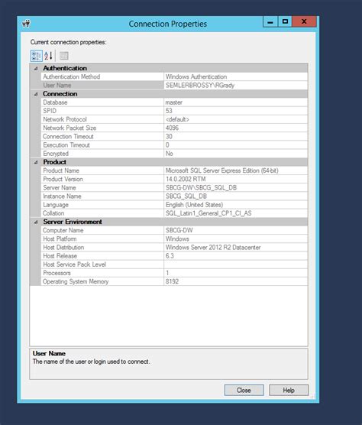The width and height of the screenshot is (362, 425).
Task: Click the SBCG-DW computer name value
Action: (179, 230)
